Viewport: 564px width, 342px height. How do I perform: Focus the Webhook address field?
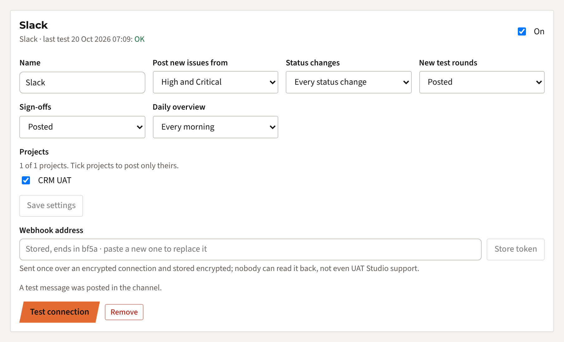[x=250, y=249]
